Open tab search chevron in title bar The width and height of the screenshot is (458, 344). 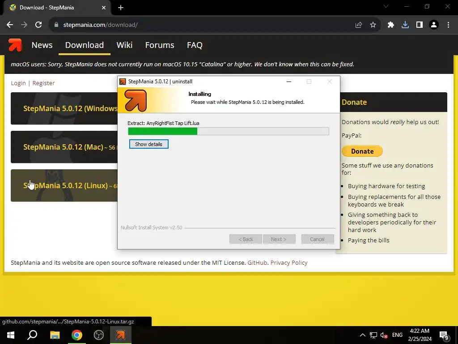pyautogui.click(x=386, y=6)
